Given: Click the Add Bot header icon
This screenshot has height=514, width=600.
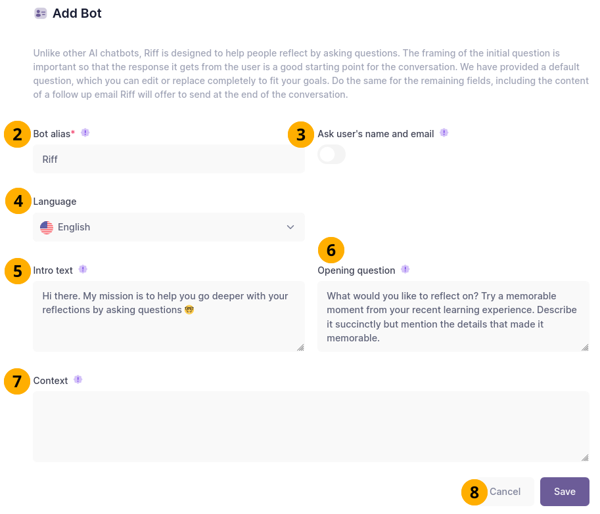Looking at the screenshot, I should [41, 13].
